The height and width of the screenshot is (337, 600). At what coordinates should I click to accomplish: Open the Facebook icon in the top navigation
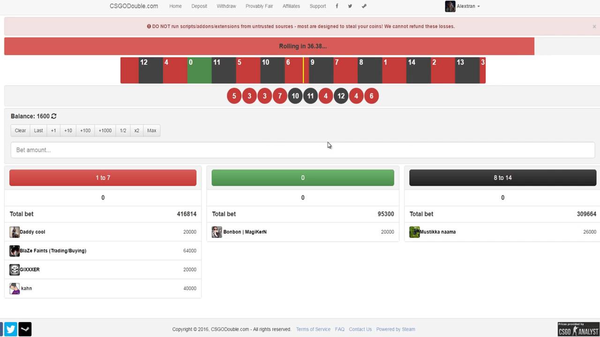pos(337,6)
